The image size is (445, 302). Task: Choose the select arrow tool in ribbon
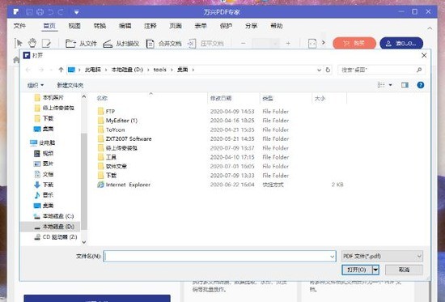tap(19, 43)
